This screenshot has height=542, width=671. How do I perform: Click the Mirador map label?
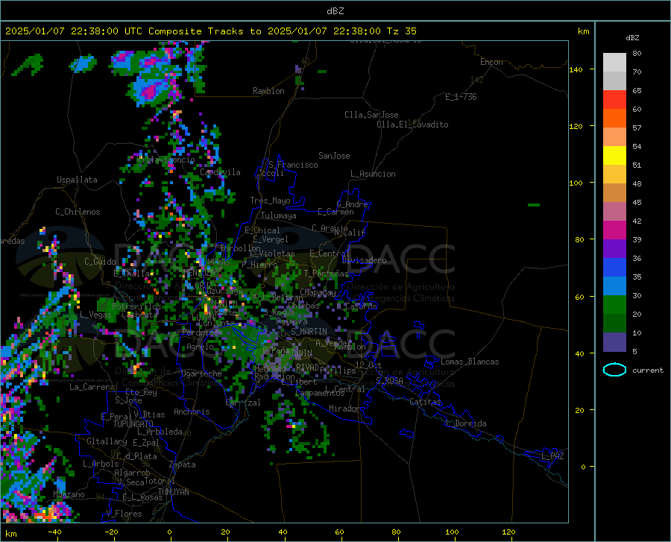click(344, 409)
